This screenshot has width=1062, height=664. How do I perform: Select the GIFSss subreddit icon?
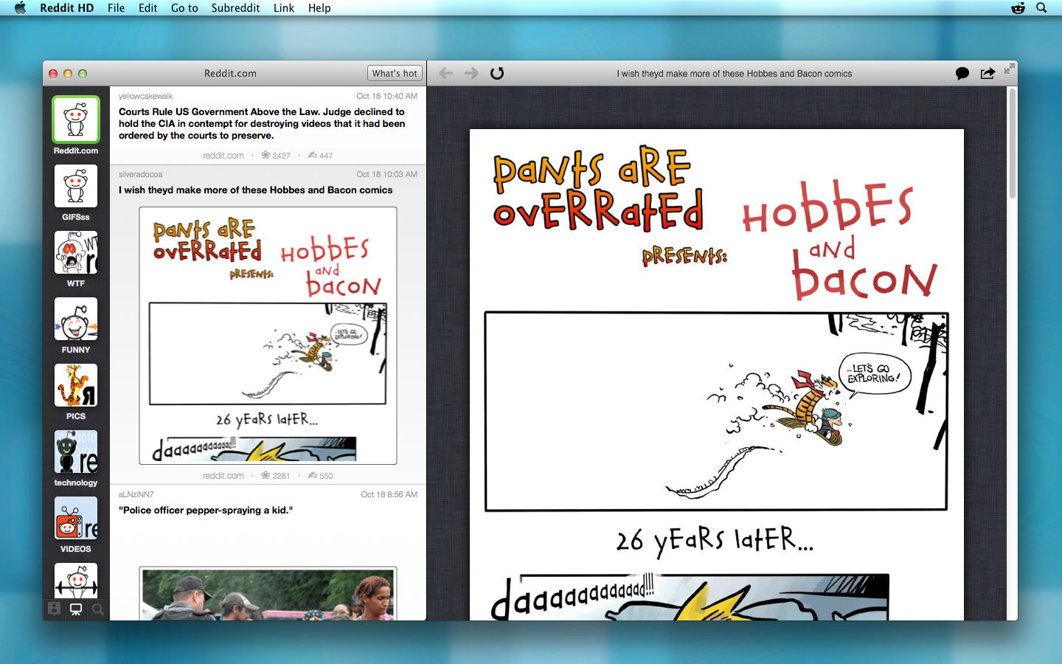(x=76, y=186)
